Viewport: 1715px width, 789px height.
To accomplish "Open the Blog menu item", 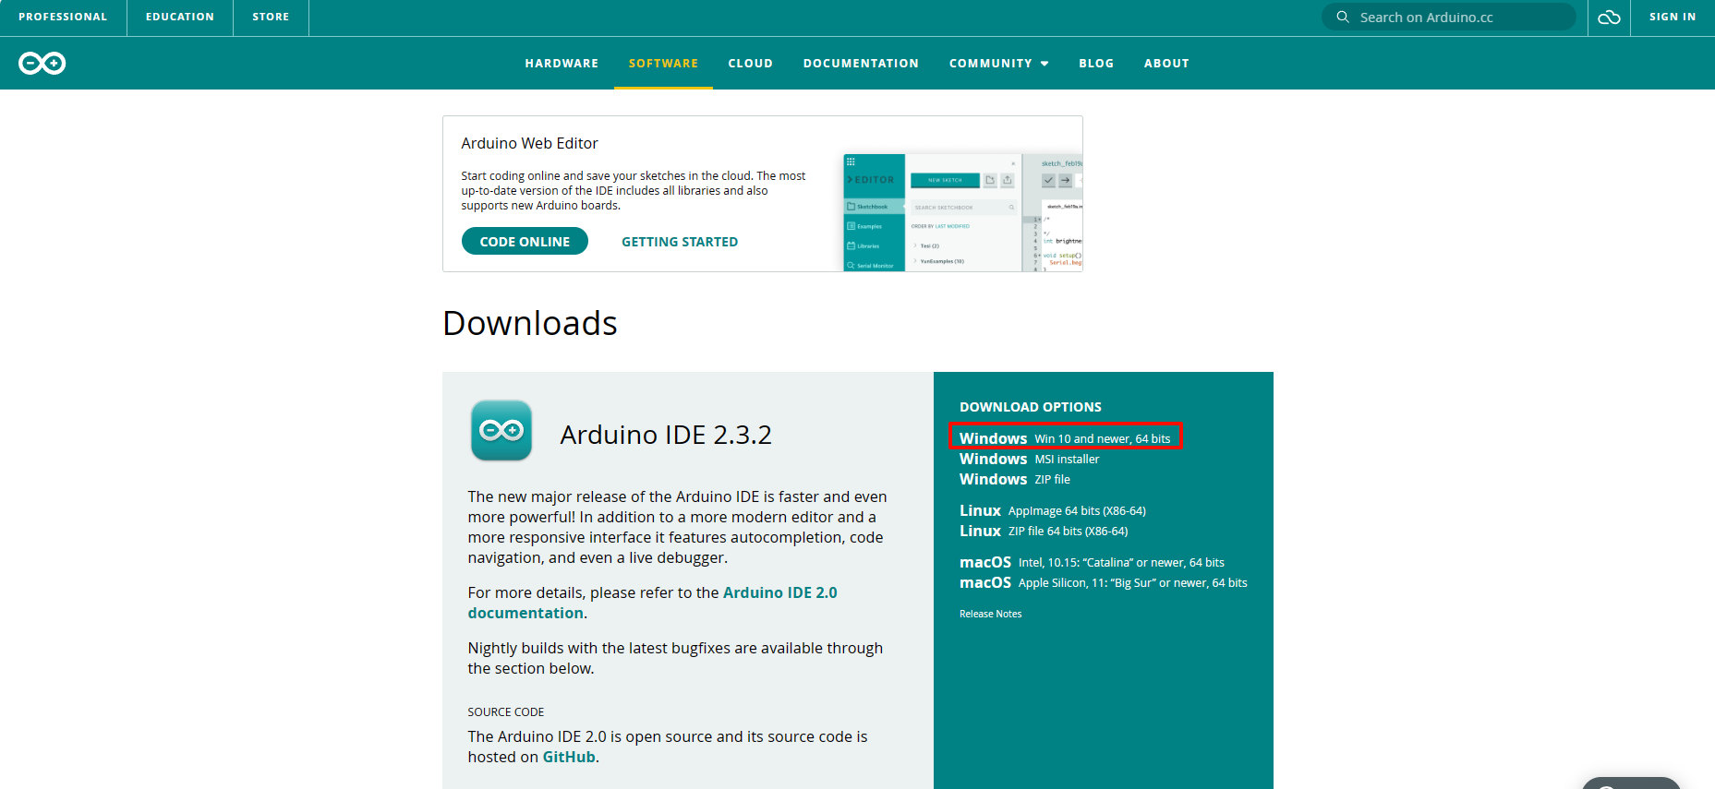I will (1096, 64).
